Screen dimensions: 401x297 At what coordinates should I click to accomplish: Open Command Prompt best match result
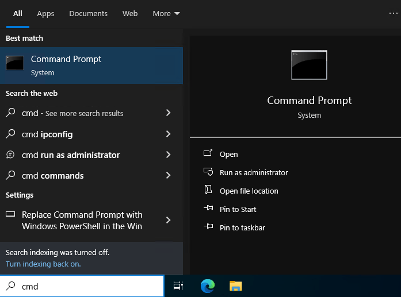point(91,65)
